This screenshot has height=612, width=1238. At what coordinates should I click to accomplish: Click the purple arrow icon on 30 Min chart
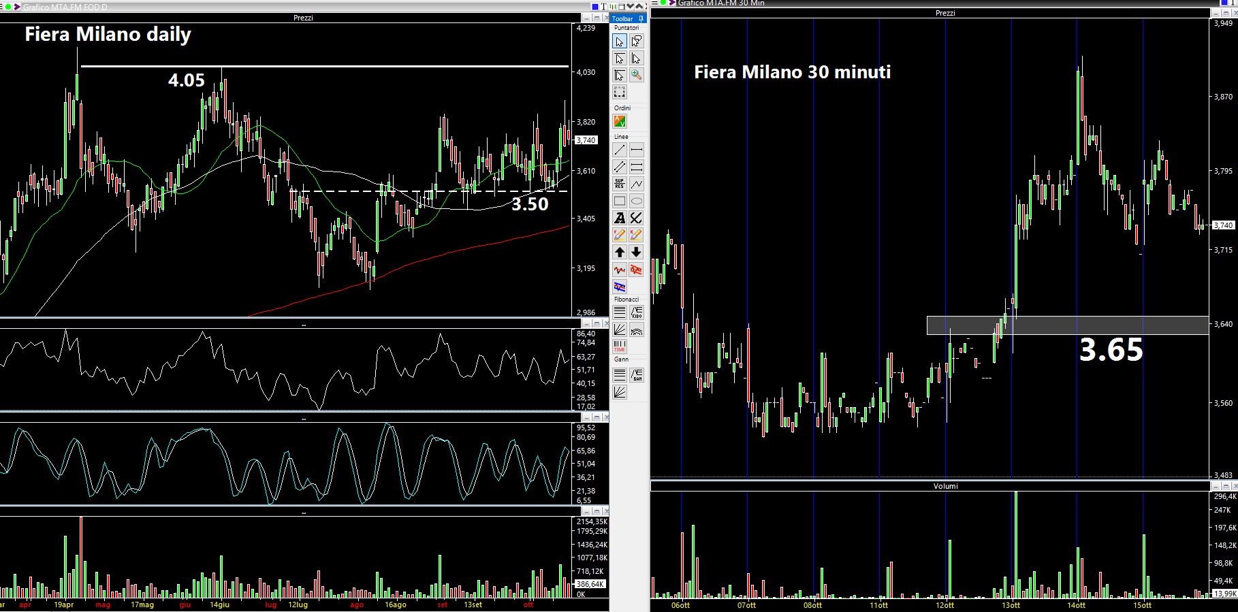click(x=671, y=3)
